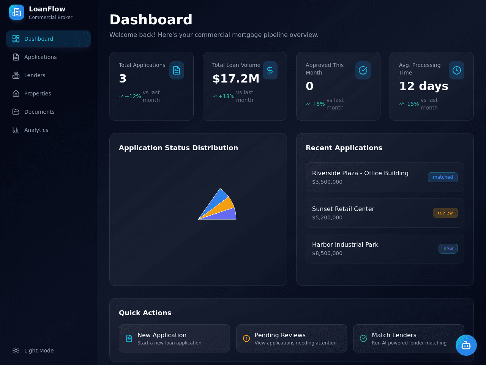The height and width of the screenshot is (365, 486).
Task: Click the Pending Reviews alert icon
Action: click(246, 338)
